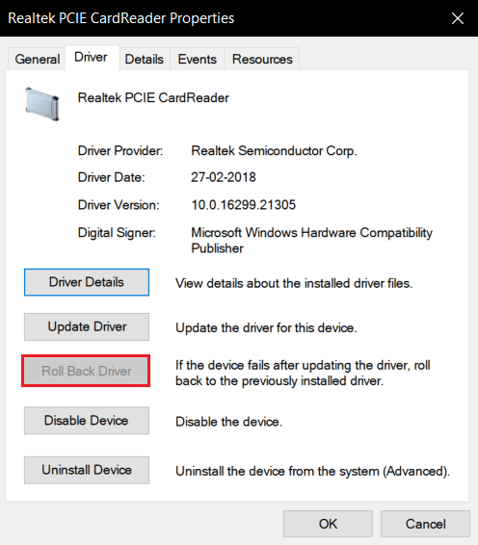Select the Driver tab
Screen dimensions: 478x545
pyautogui.click(x=92, y=58)
